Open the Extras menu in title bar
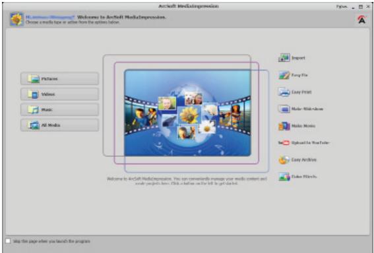Image resolution: width=374 pixels, height=253 pixels. 342,7
